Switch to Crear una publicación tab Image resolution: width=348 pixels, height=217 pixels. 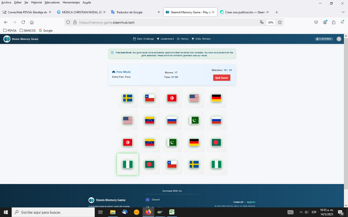(244, 12)
